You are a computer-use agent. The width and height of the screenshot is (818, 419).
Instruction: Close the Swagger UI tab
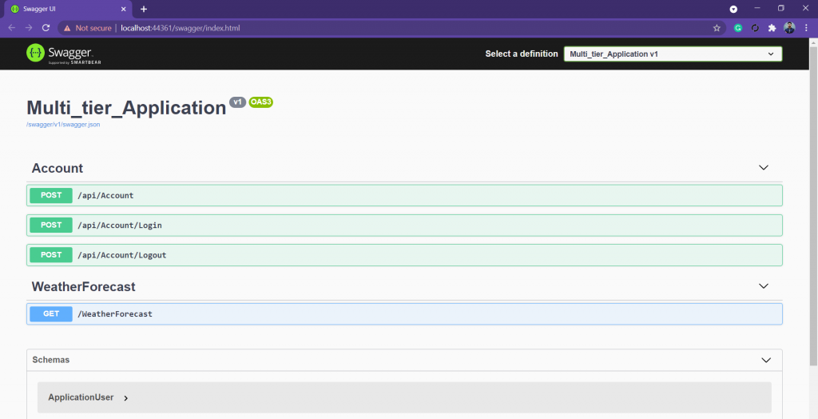click(x=124, y=10)
